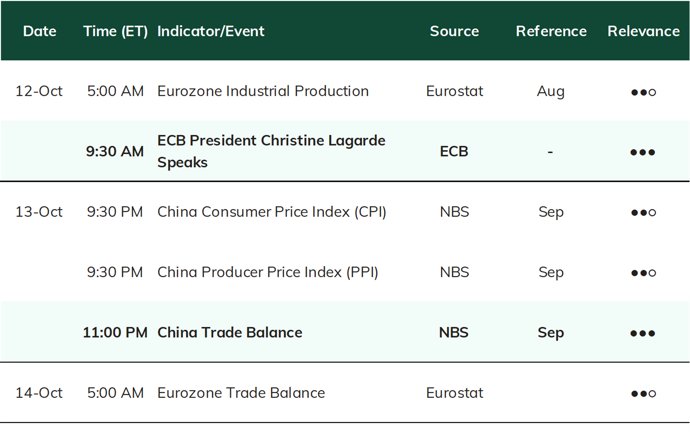Select China Consumer Price Index (CPI) entry
This screenshot has width=690, height=432.
tap(272, 212)
